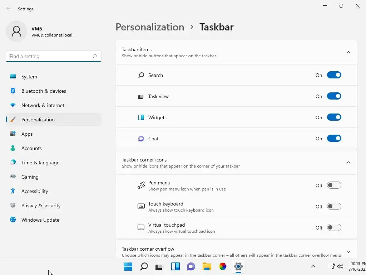Turn off the Widgets toggle
This screenshot has height=275, width=366.
(x=334, y=117)
